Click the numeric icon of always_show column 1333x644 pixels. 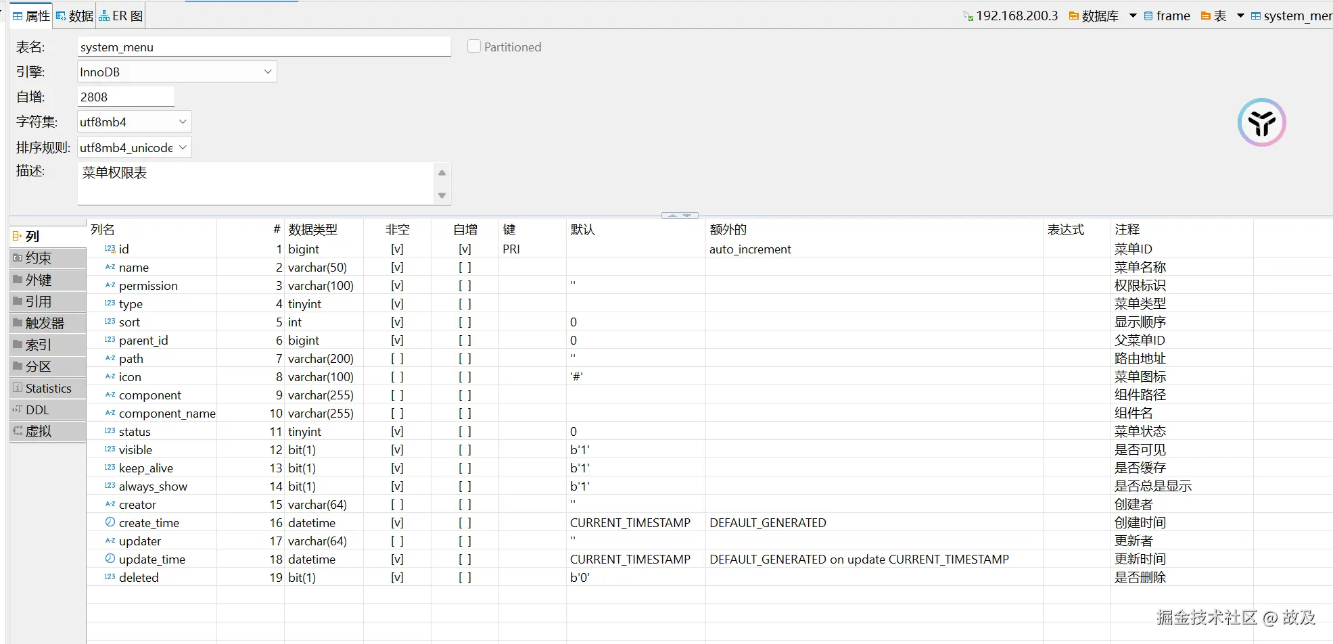point(110,486)
